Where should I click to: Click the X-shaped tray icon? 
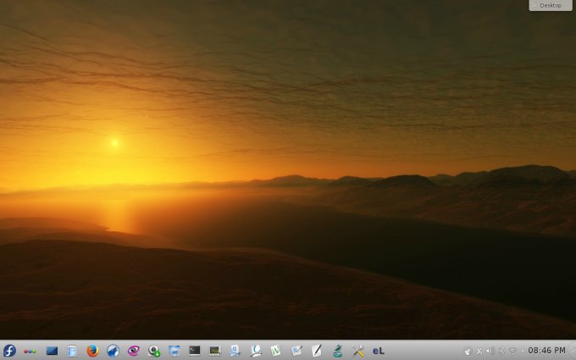coord(479,352)
